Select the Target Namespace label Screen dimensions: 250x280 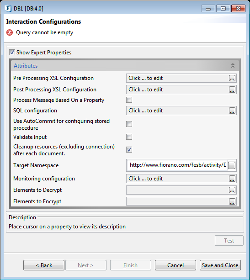(x=36, y=165)
